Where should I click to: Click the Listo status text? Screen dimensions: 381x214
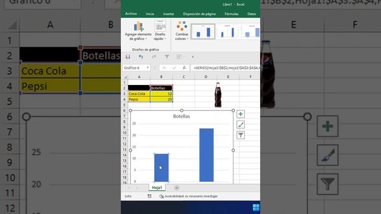pos(128,196)
